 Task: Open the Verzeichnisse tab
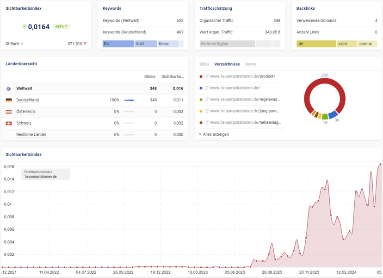pos(227,64)
